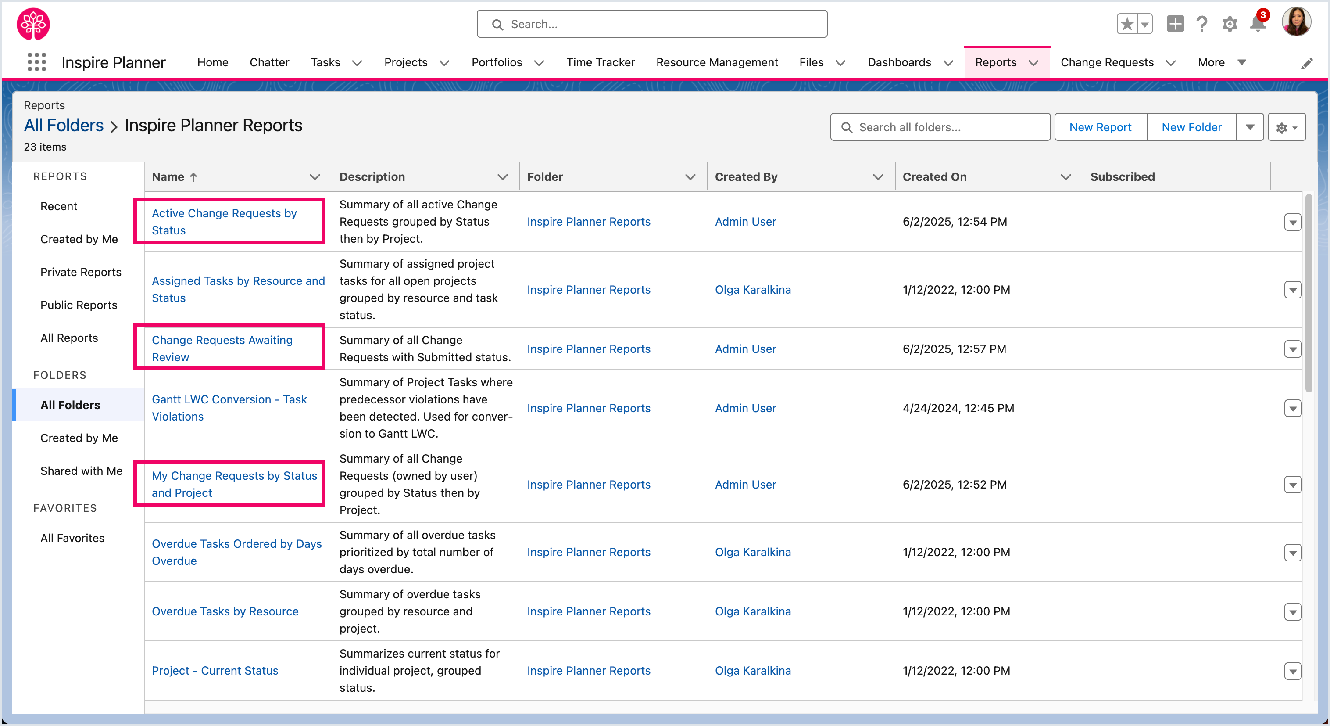
Task: Open the App Launcher grid icon
Action: tap(37, 62)
